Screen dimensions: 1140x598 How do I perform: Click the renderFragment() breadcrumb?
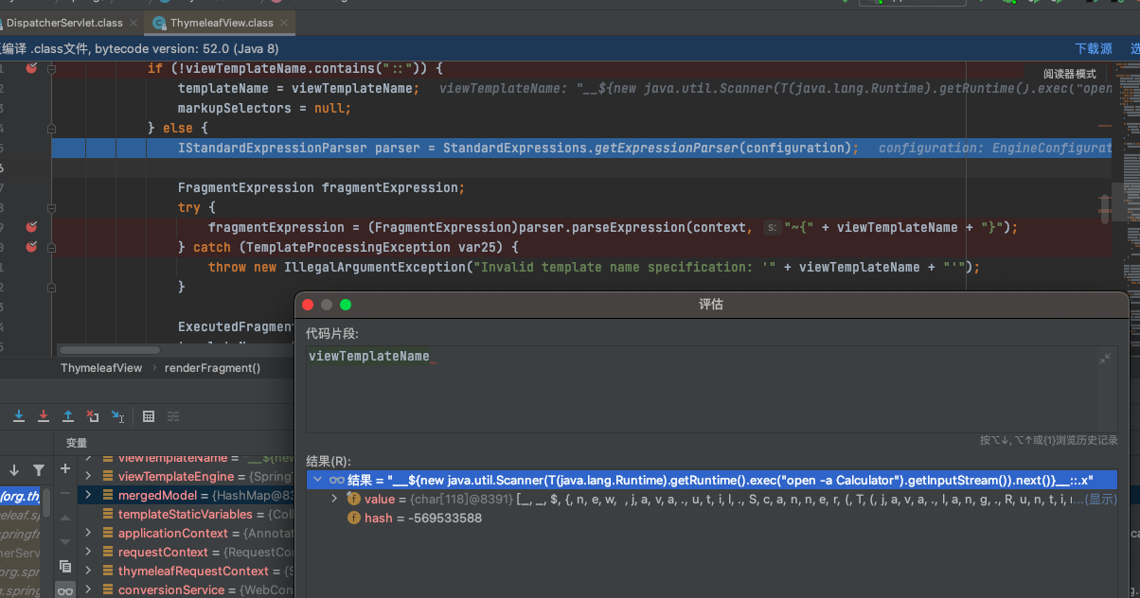click(x=212, y=368)
